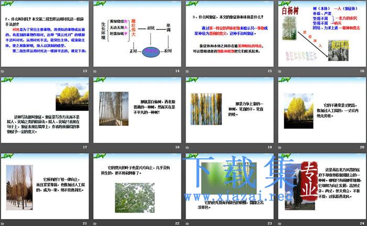The width and height of the screenshot is (367, 226).
Task: Select slide 20 thumbnail
Action: (322, 110)
